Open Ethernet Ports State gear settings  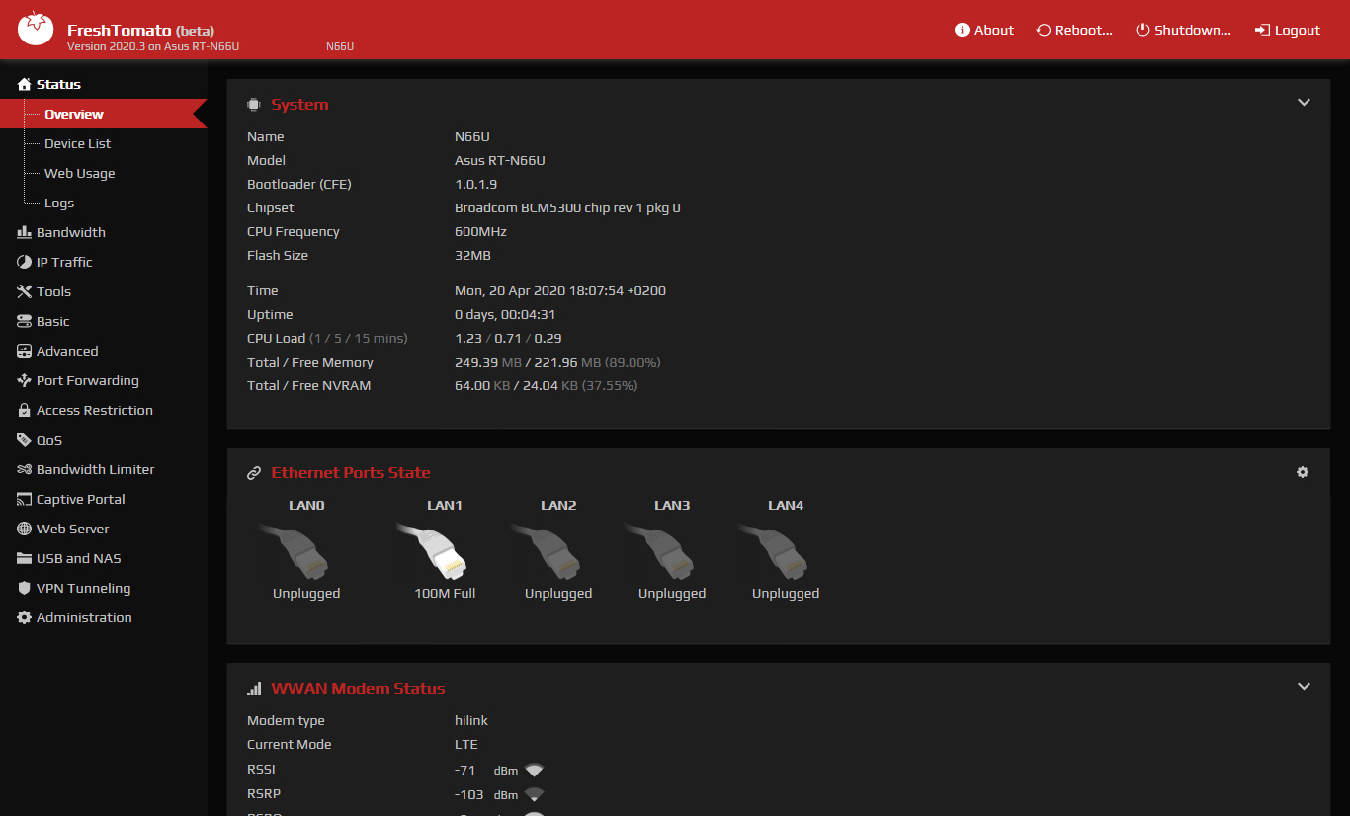click(x=1303, y=472)
